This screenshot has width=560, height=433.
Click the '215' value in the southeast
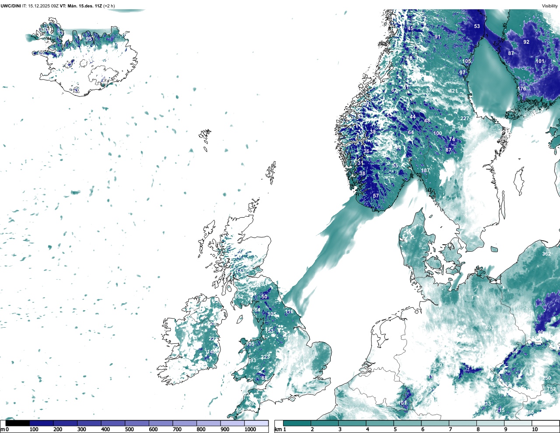point(500,410)
